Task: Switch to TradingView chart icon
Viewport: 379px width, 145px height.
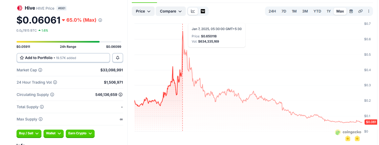Action: pyautogui.click(x=203, y=11)
